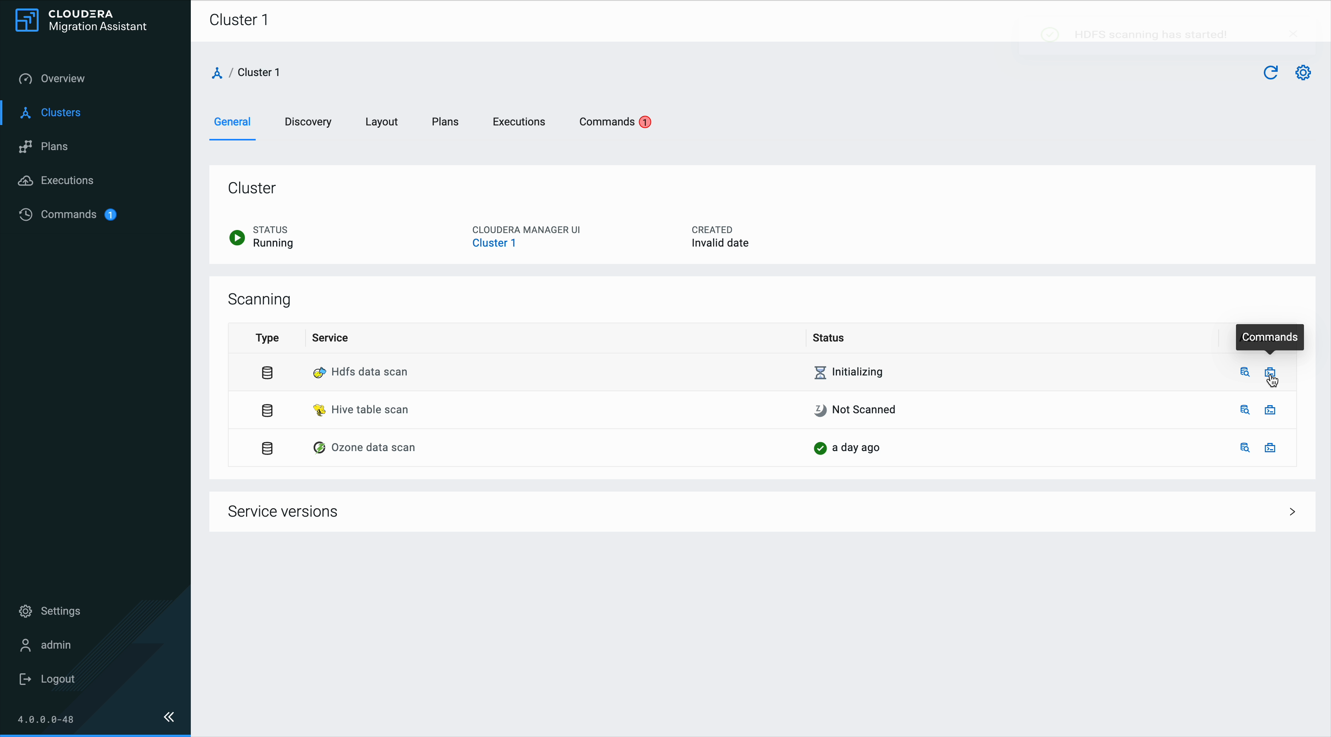Click the Initializing hourglass status icon

point(820,373)
